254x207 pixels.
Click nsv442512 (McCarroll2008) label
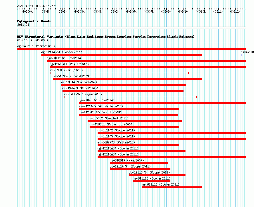point(100,112)
